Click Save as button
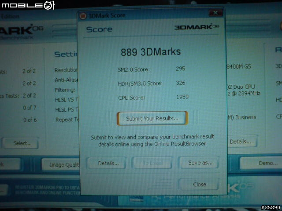 [199, 163]
